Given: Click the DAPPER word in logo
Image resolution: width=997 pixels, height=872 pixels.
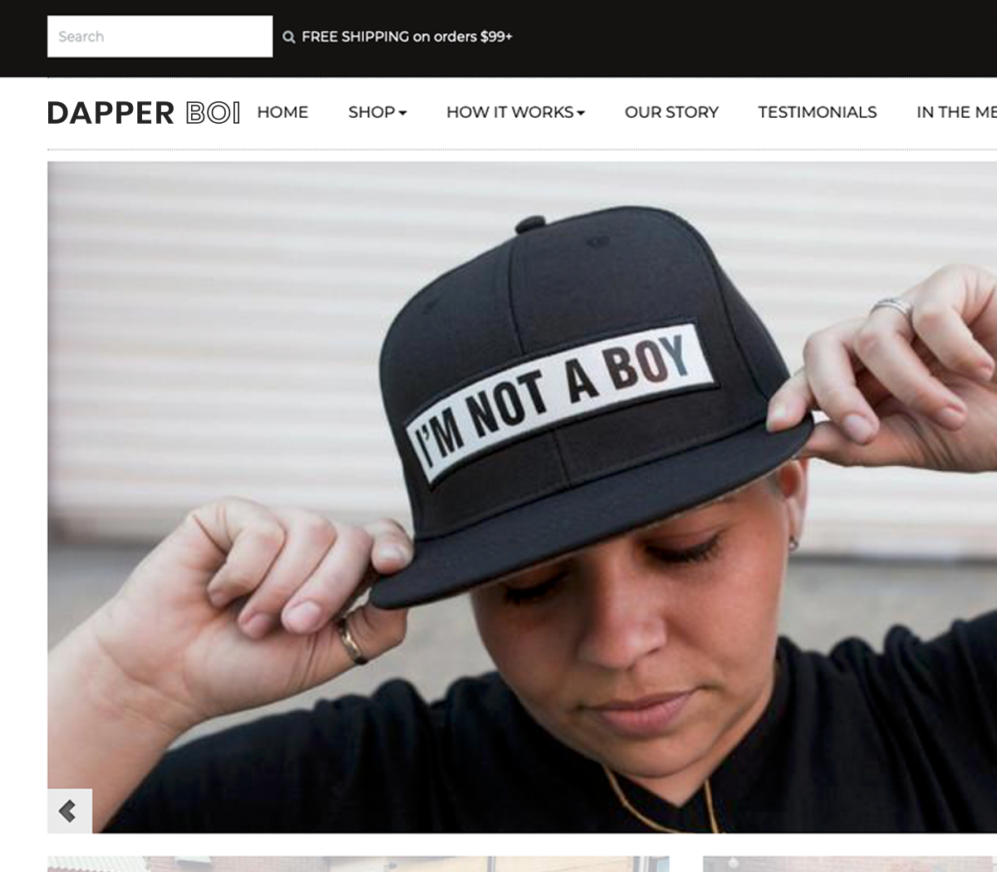Looking at the screenshot, I should [x=111, y=113].
